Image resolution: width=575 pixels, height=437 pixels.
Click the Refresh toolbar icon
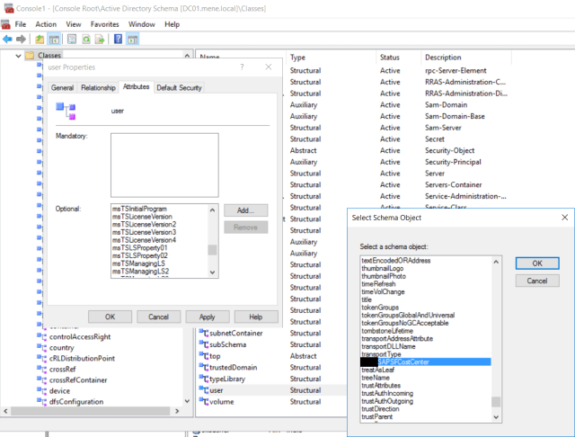[85, 40]
